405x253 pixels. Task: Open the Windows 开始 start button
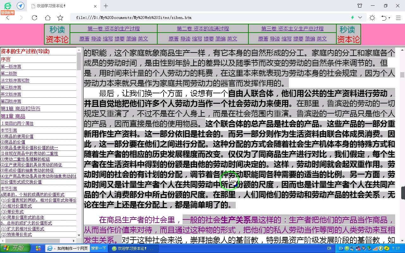coord(15,248)
